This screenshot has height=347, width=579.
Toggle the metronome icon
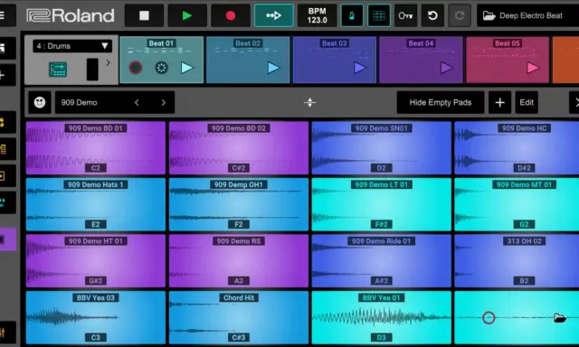pos(352,15)
